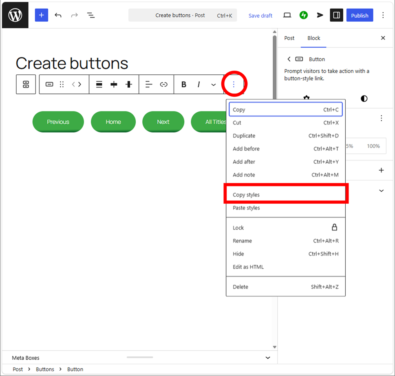This screenshot has height=376, width=395.
Task: Select Duplicate in the block menu
Action: click(286, 136)
